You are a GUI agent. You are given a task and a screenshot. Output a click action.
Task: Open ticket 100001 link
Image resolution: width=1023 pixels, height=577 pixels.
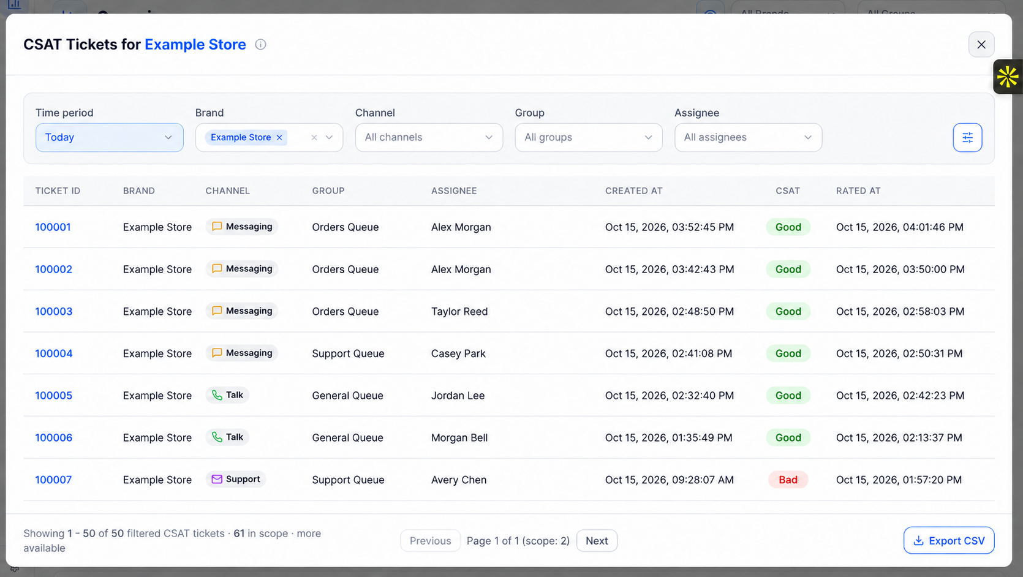pos(53,227)
